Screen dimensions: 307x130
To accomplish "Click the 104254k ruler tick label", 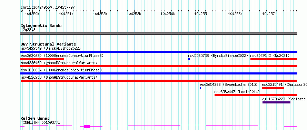I will (168, 14).
